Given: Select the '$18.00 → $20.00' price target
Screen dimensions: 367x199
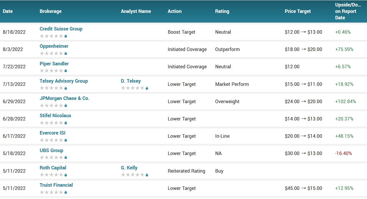Looking at the screenshot, I should tap(304, 49).
